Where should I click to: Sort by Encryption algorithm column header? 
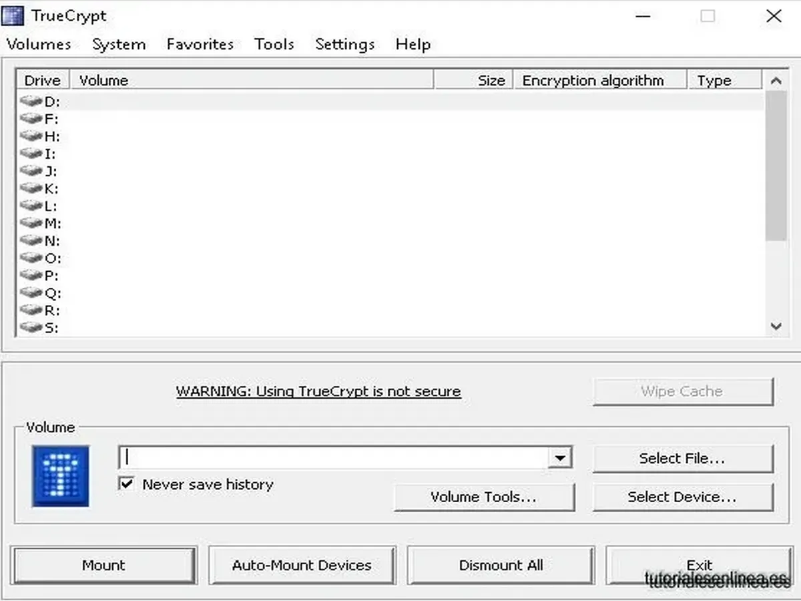click(599, 80)
